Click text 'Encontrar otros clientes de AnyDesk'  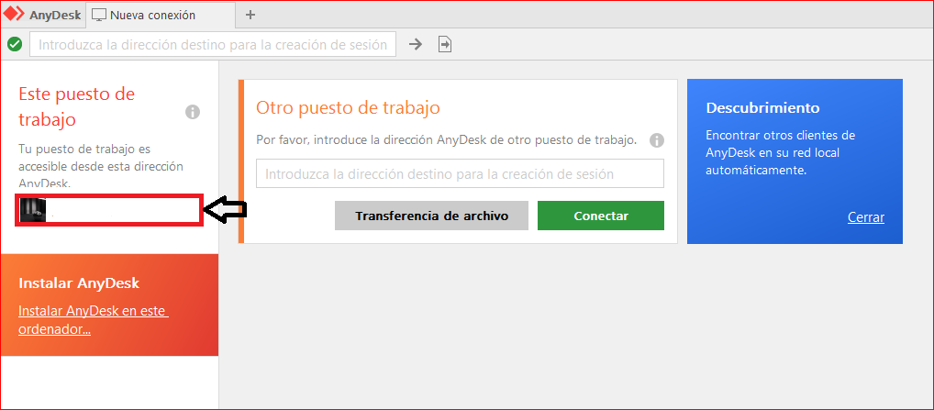(780, 143)
